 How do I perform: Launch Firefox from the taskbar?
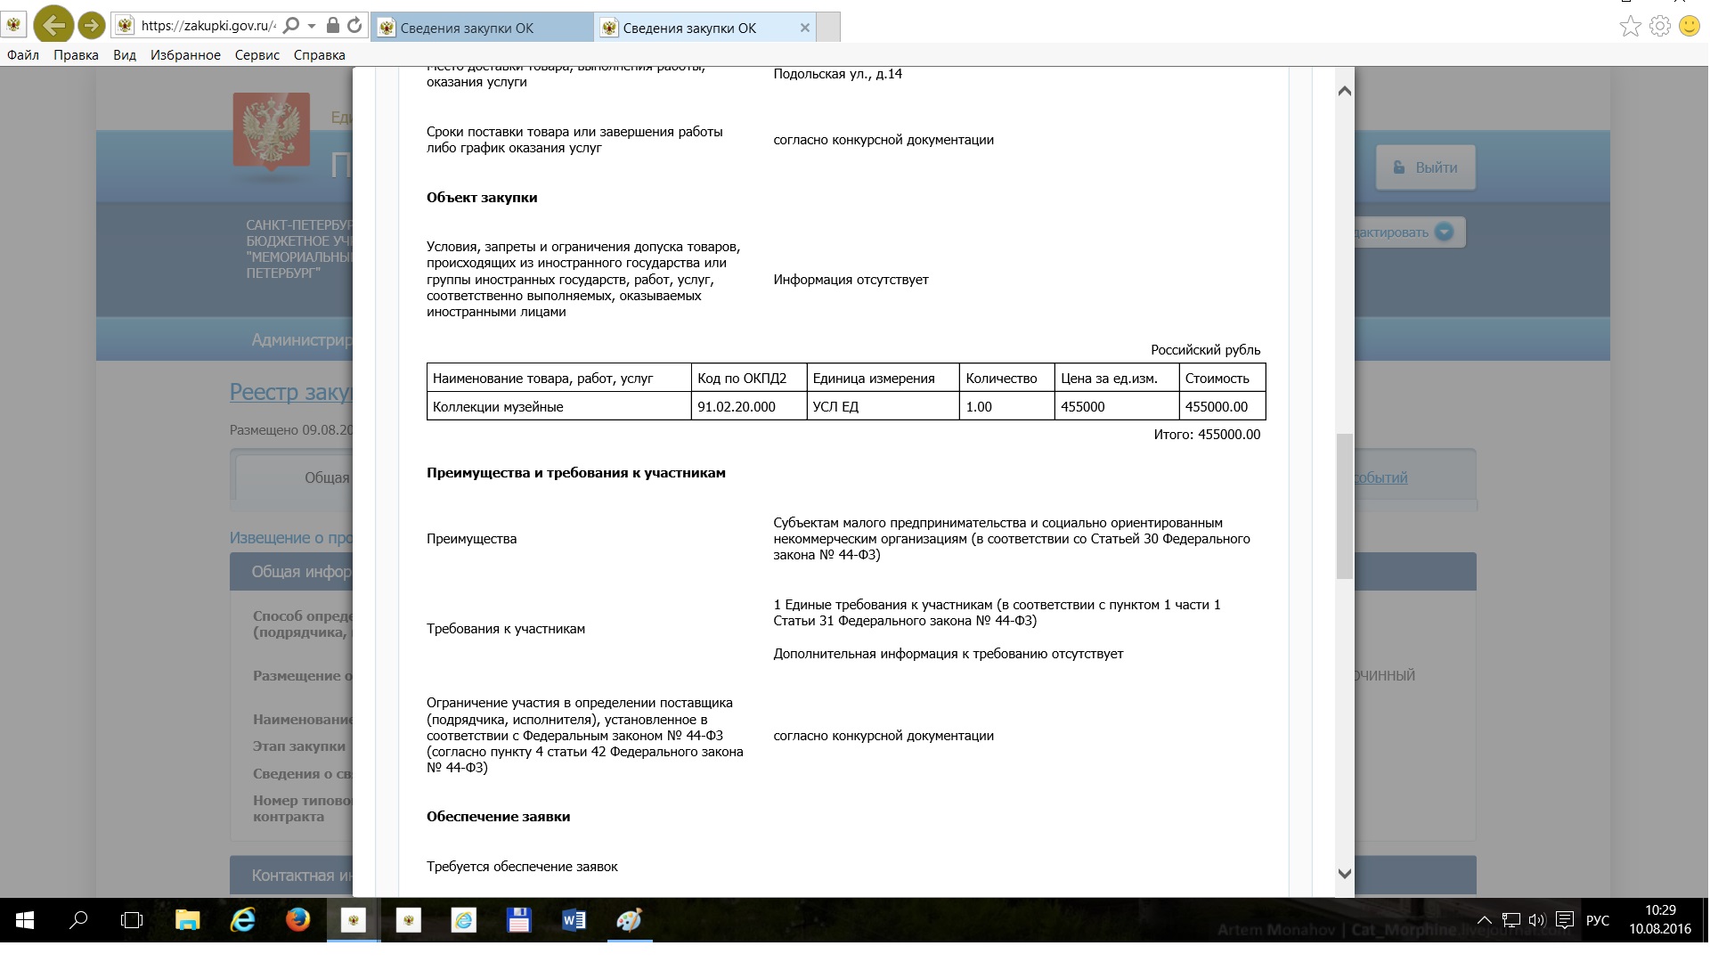tap(297, 920)
